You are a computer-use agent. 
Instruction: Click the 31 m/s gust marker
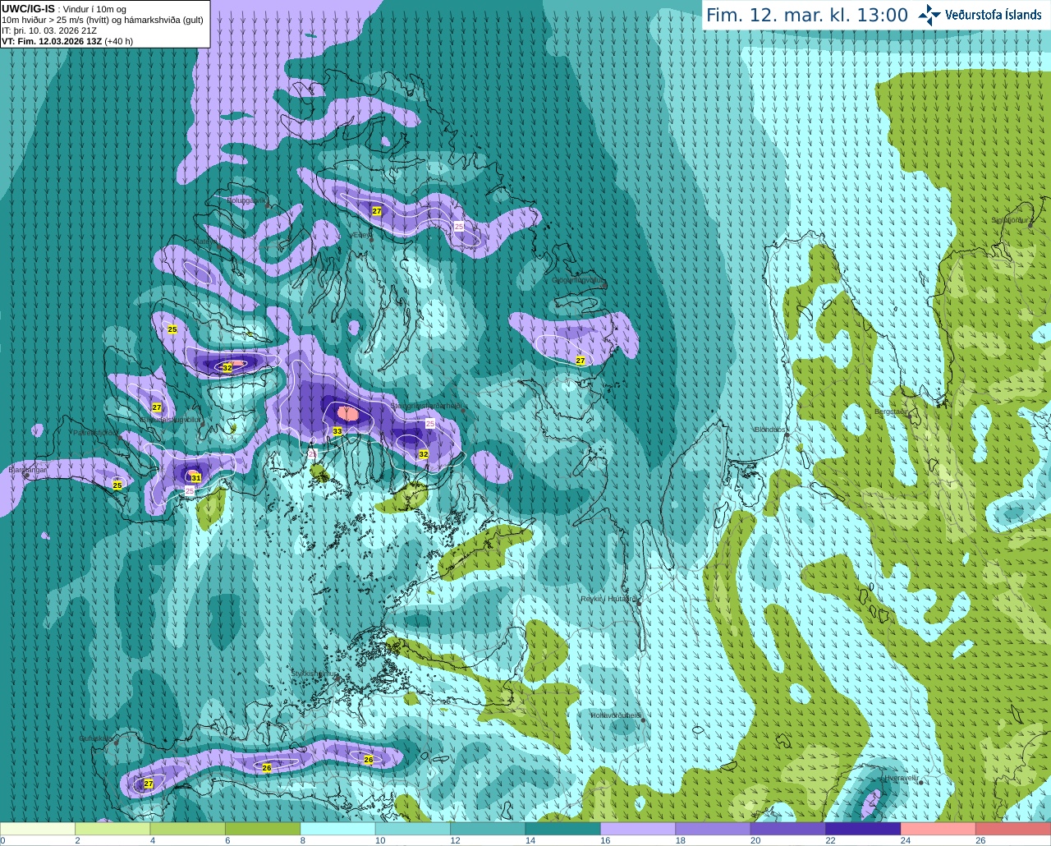(x=195, y=477)
